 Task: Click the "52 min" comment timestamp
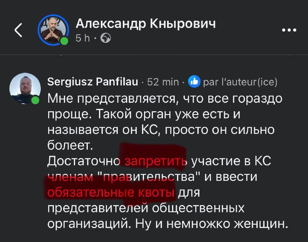pyautogui.click(x=163, y=82)
